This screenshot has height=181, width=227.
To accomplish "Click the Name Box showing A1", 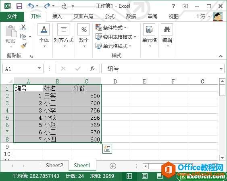I will (19, 69).
